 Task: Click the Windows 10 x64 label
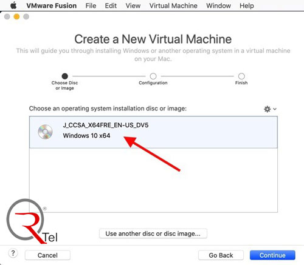[86, 135]
